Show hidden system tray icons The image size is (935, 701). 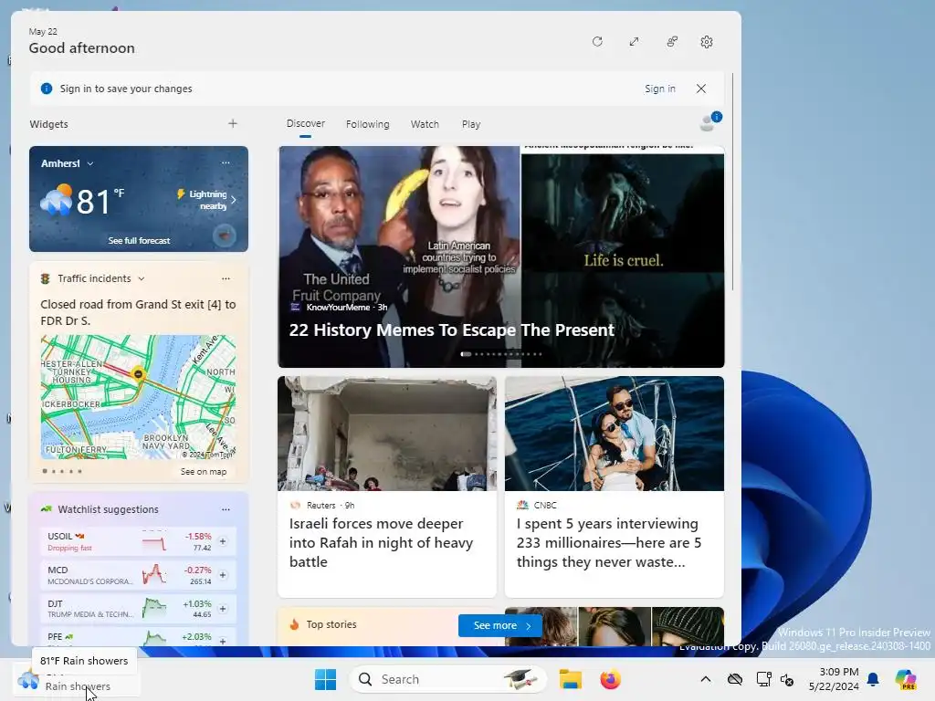(706, 679)
